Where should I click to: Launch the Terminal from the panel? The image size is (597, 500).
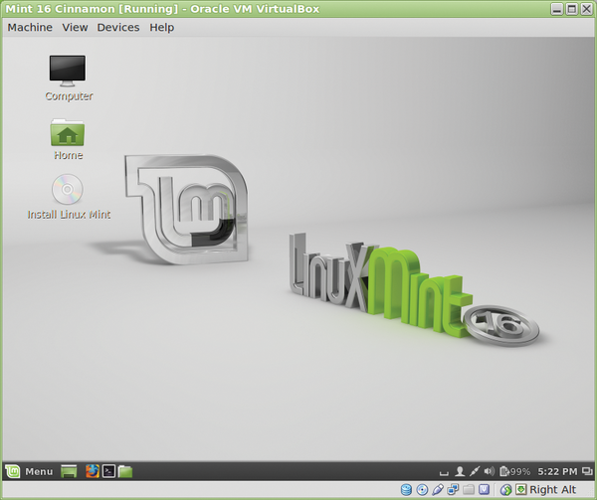[108, 471]
